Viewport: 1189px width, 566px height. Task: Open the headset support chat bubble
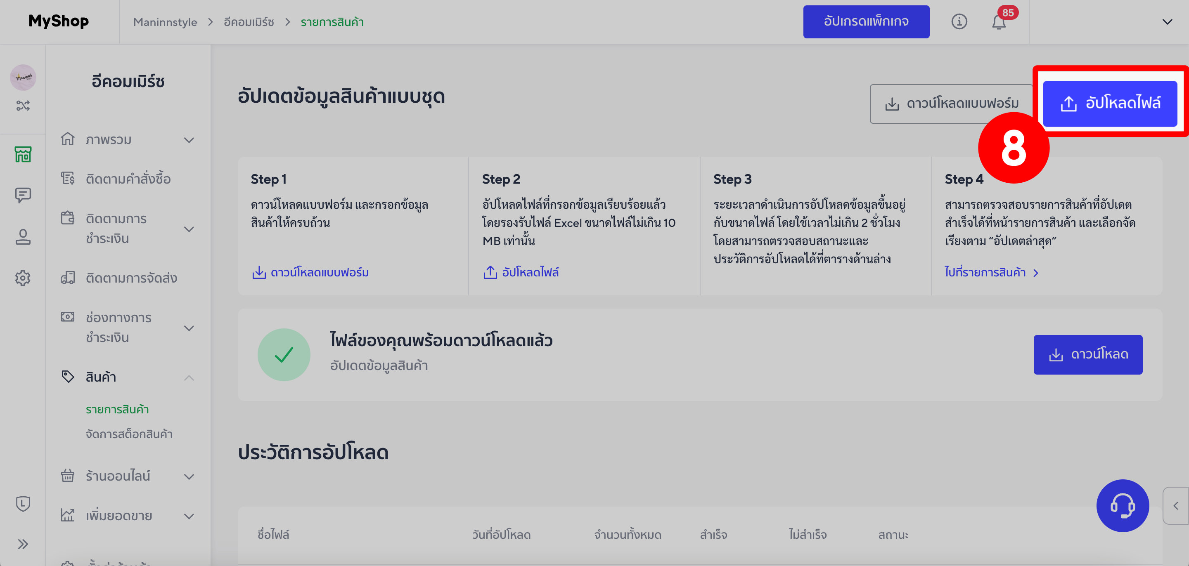click(1123, 506)
